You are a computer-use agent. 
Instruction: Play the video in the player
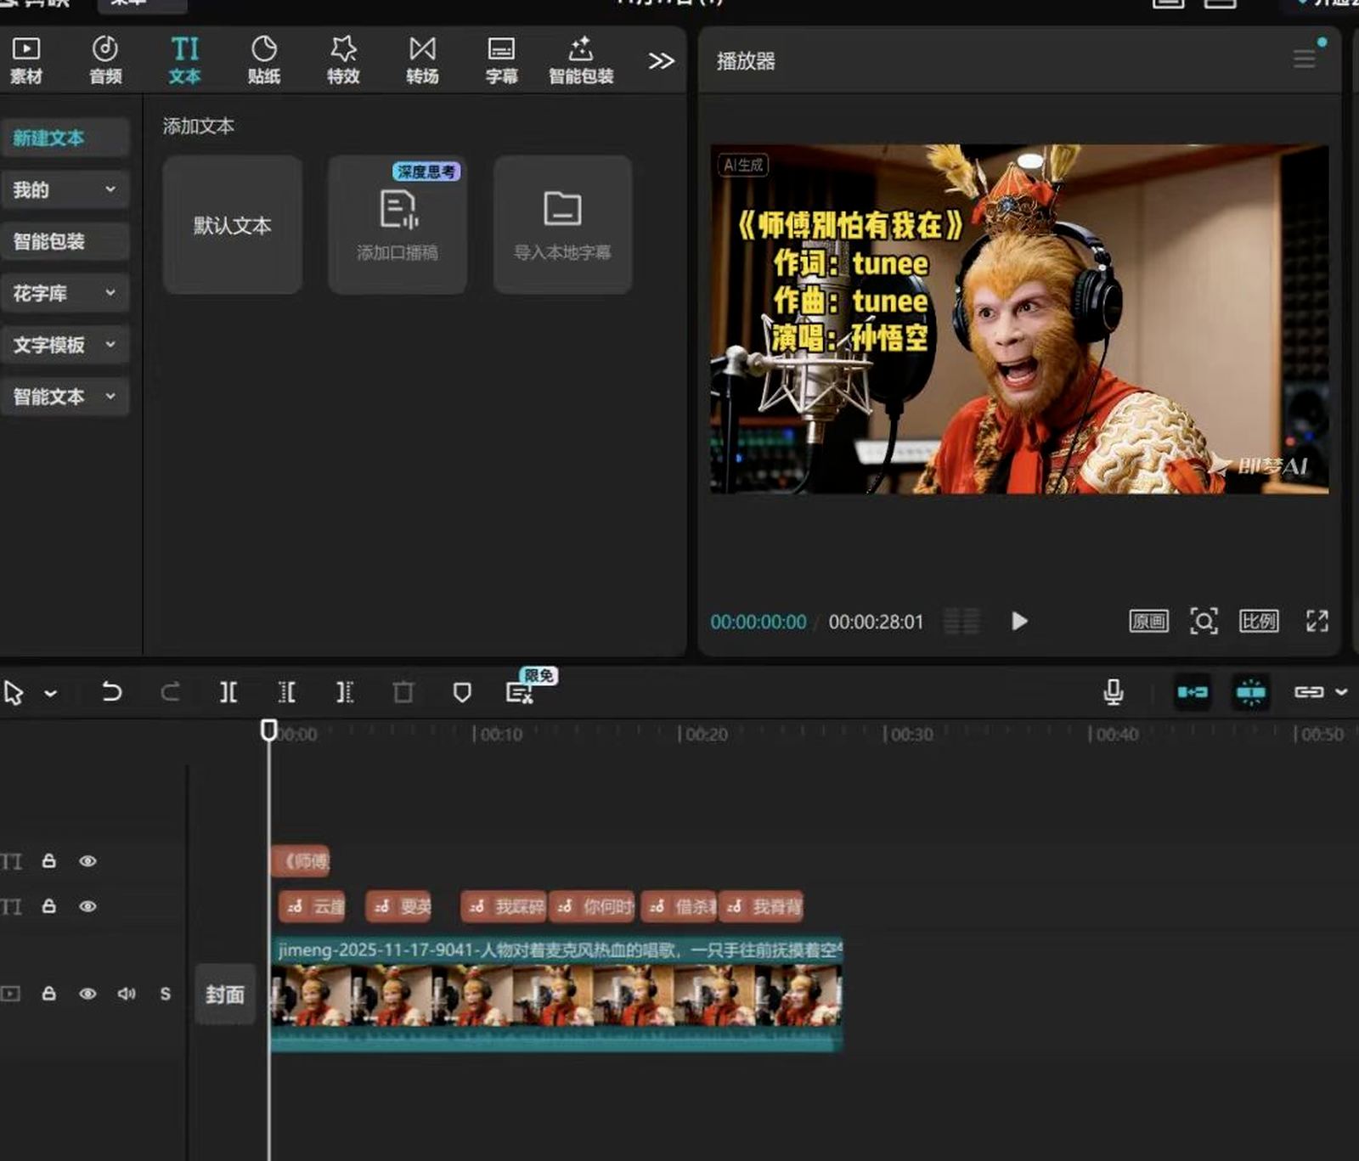[1020, 621]
